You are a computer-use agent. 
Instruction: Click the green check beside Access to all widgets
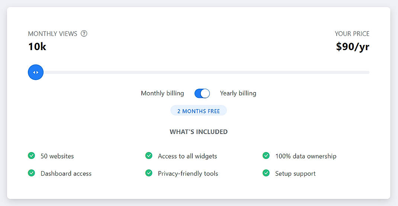pyautogui.click(x=149, y=156)
